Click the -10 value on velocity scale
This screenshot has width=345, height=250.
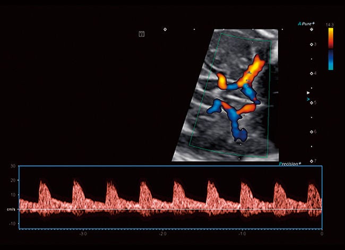click(x=13, y=224)
